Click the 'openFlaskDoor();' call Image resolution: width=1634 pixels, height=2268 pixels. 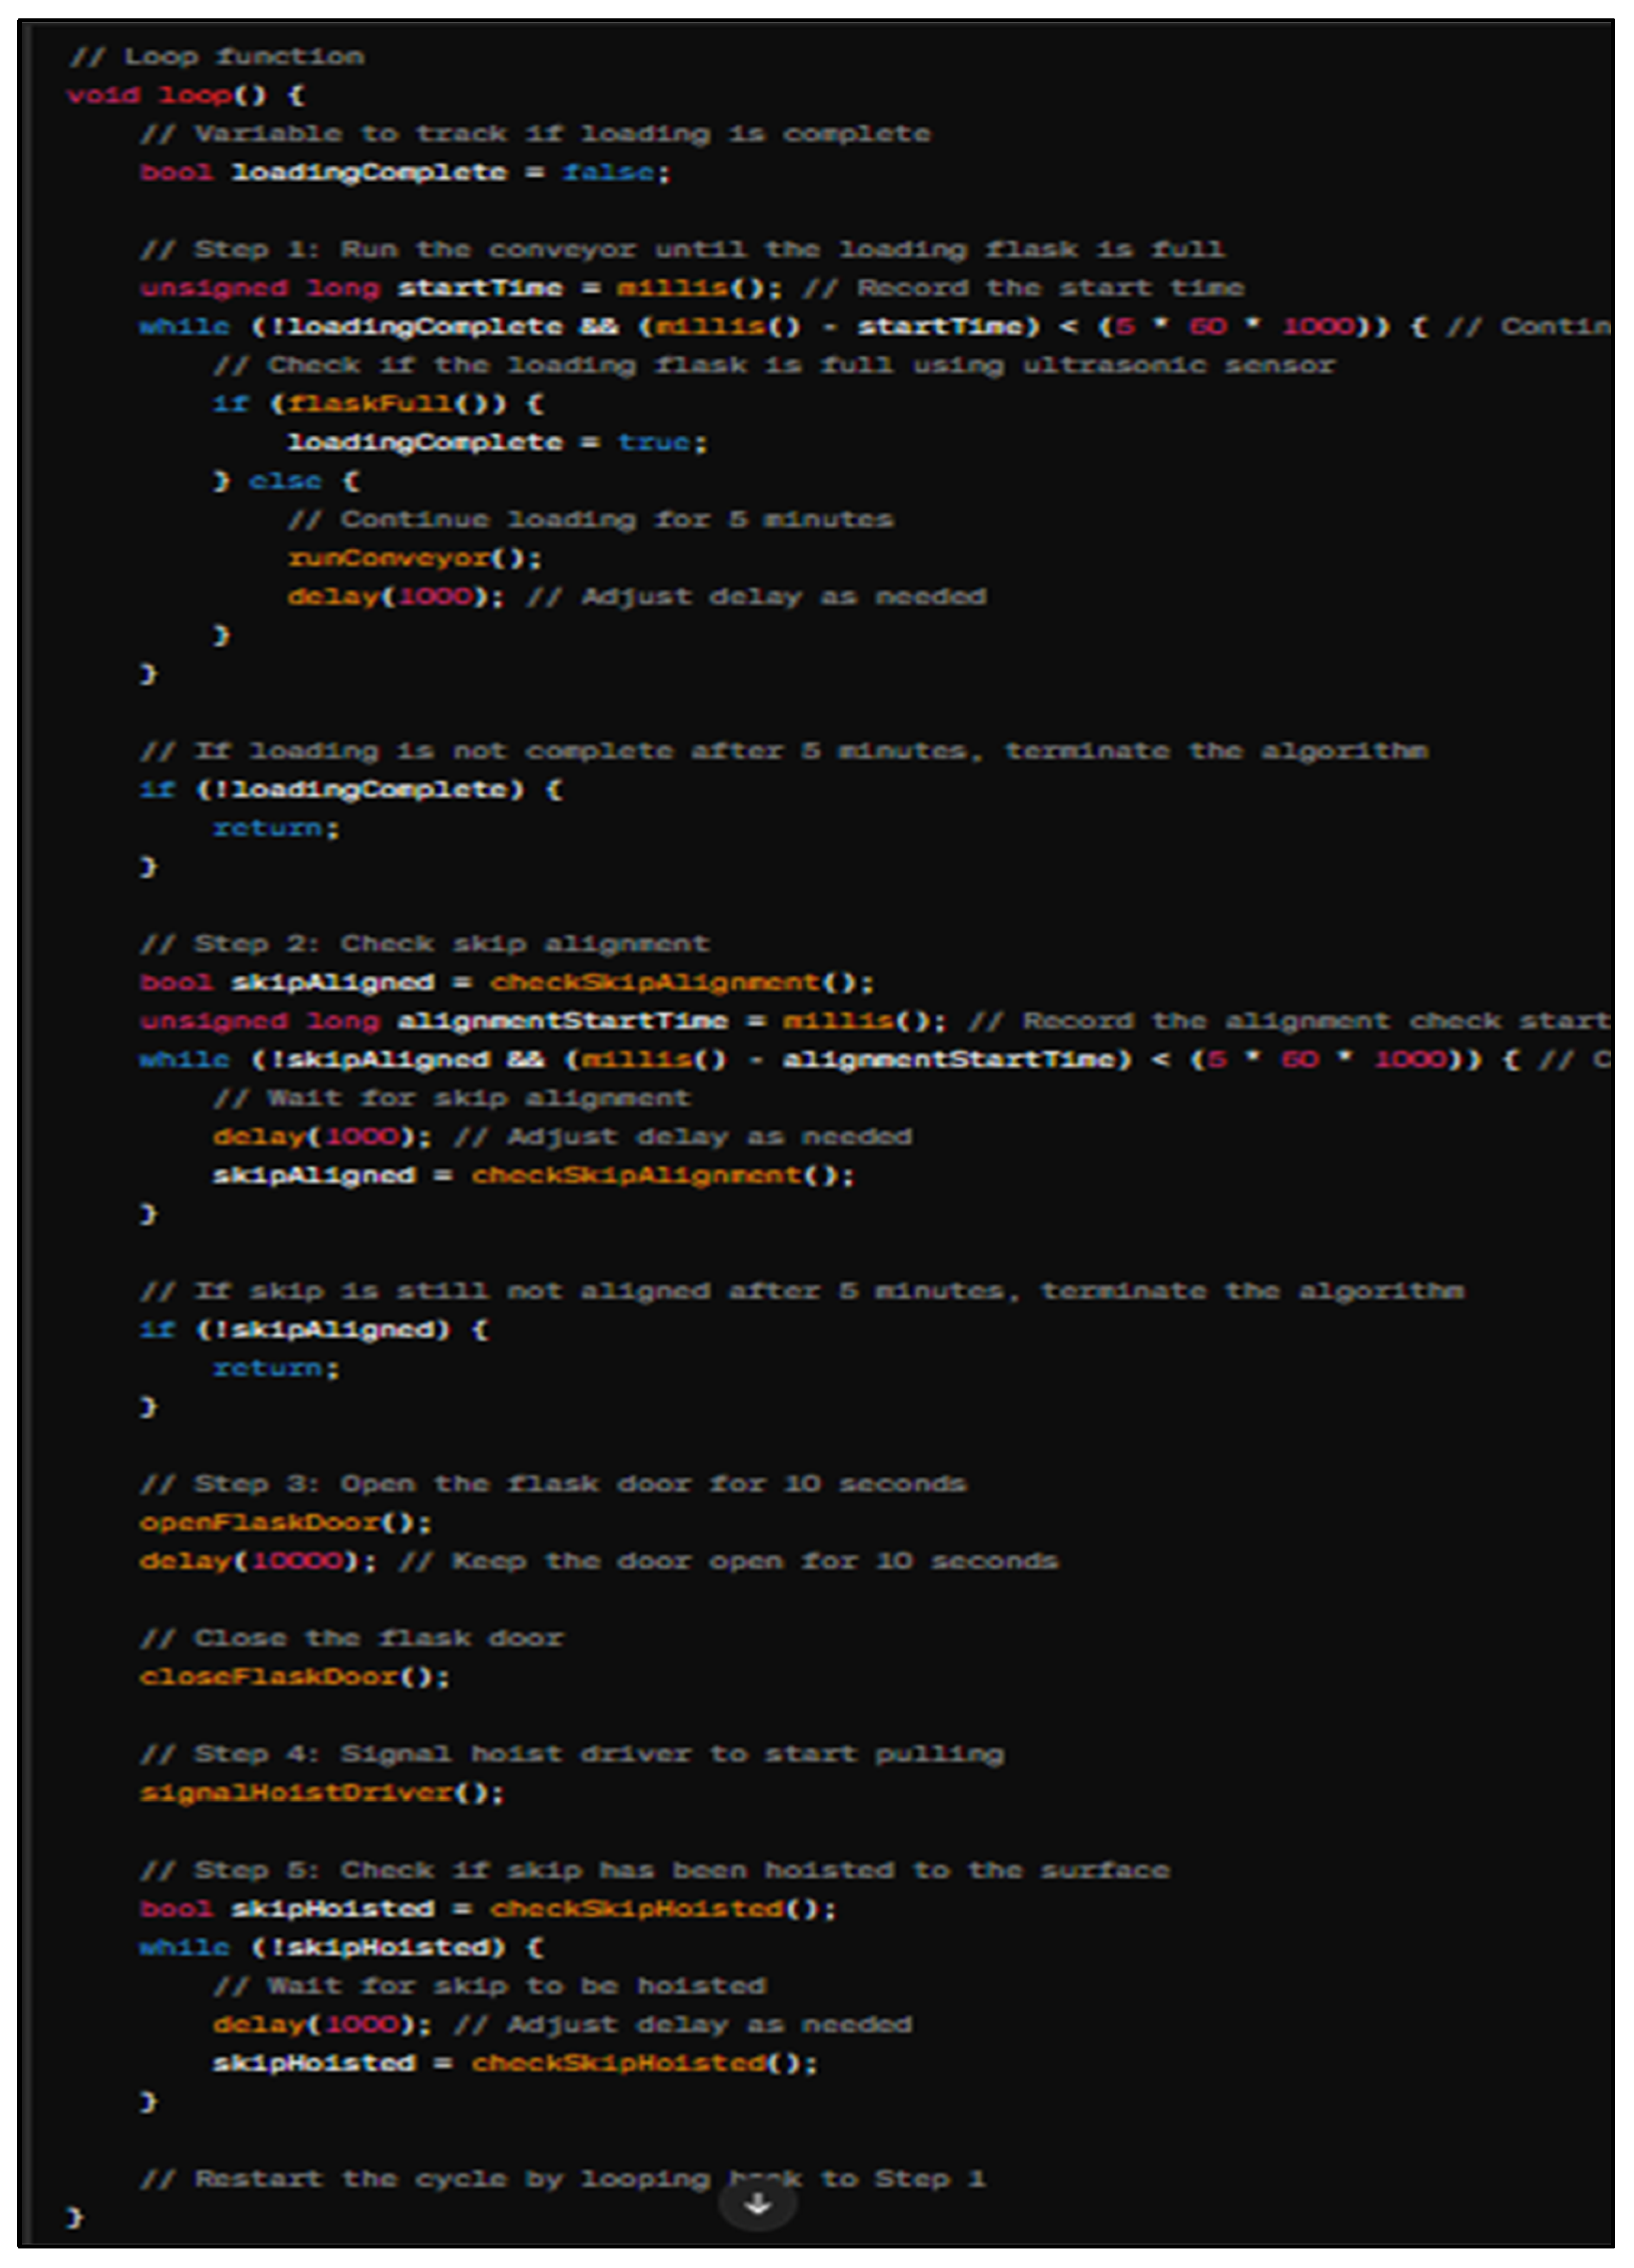click(285, 1522)
